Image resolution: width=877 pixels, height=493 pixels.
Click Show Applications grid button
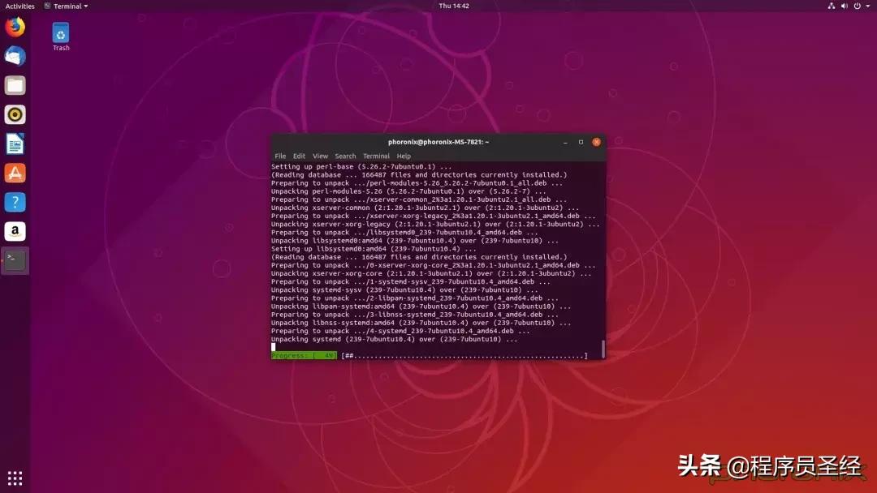[x=15, y=478]
